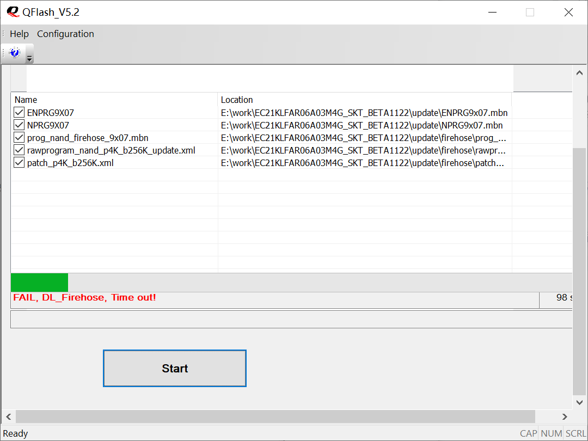Toggle the rawprogram_nand_p4K_b256K_update.xml checkbox
Image resolution: width=588 pixels, height=441 pixels.
click(19, 150)
